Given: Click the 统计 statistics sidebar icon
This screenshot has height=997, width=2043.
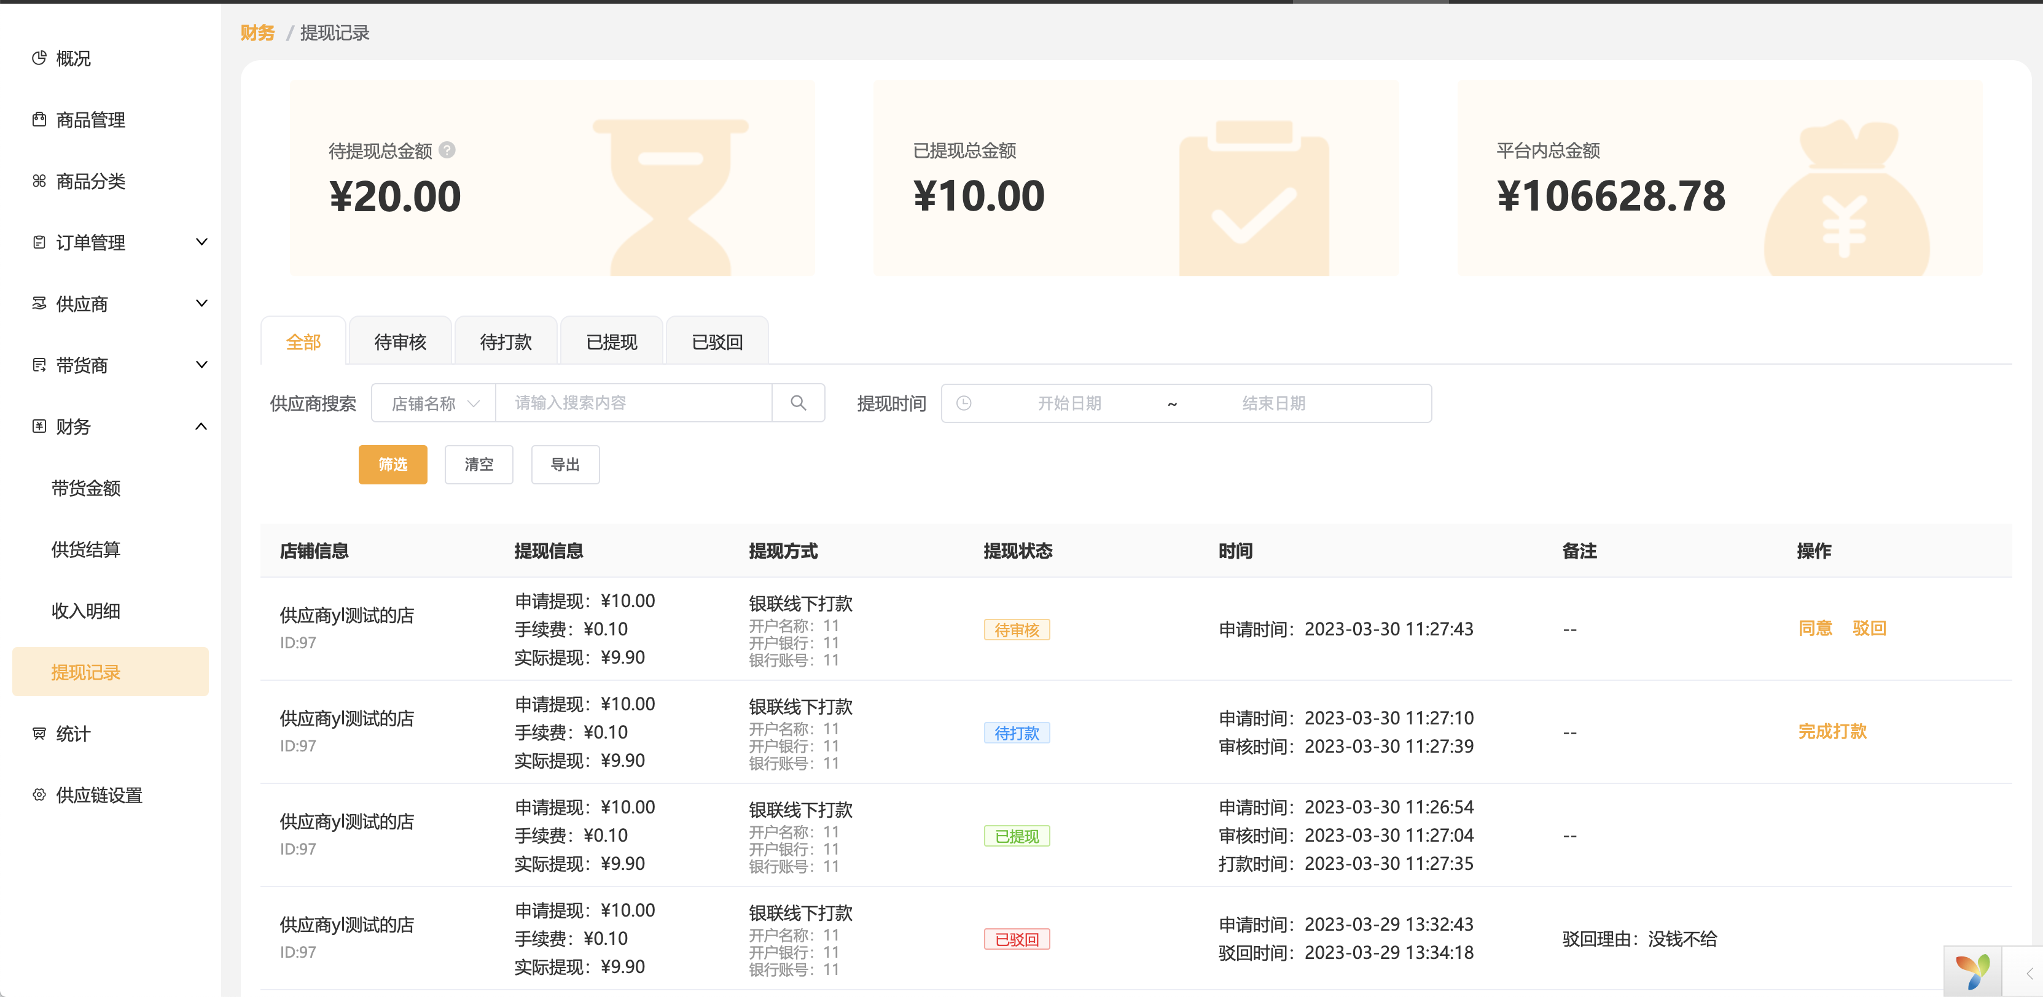Looking at the screenshot, I should pos(39,733).
